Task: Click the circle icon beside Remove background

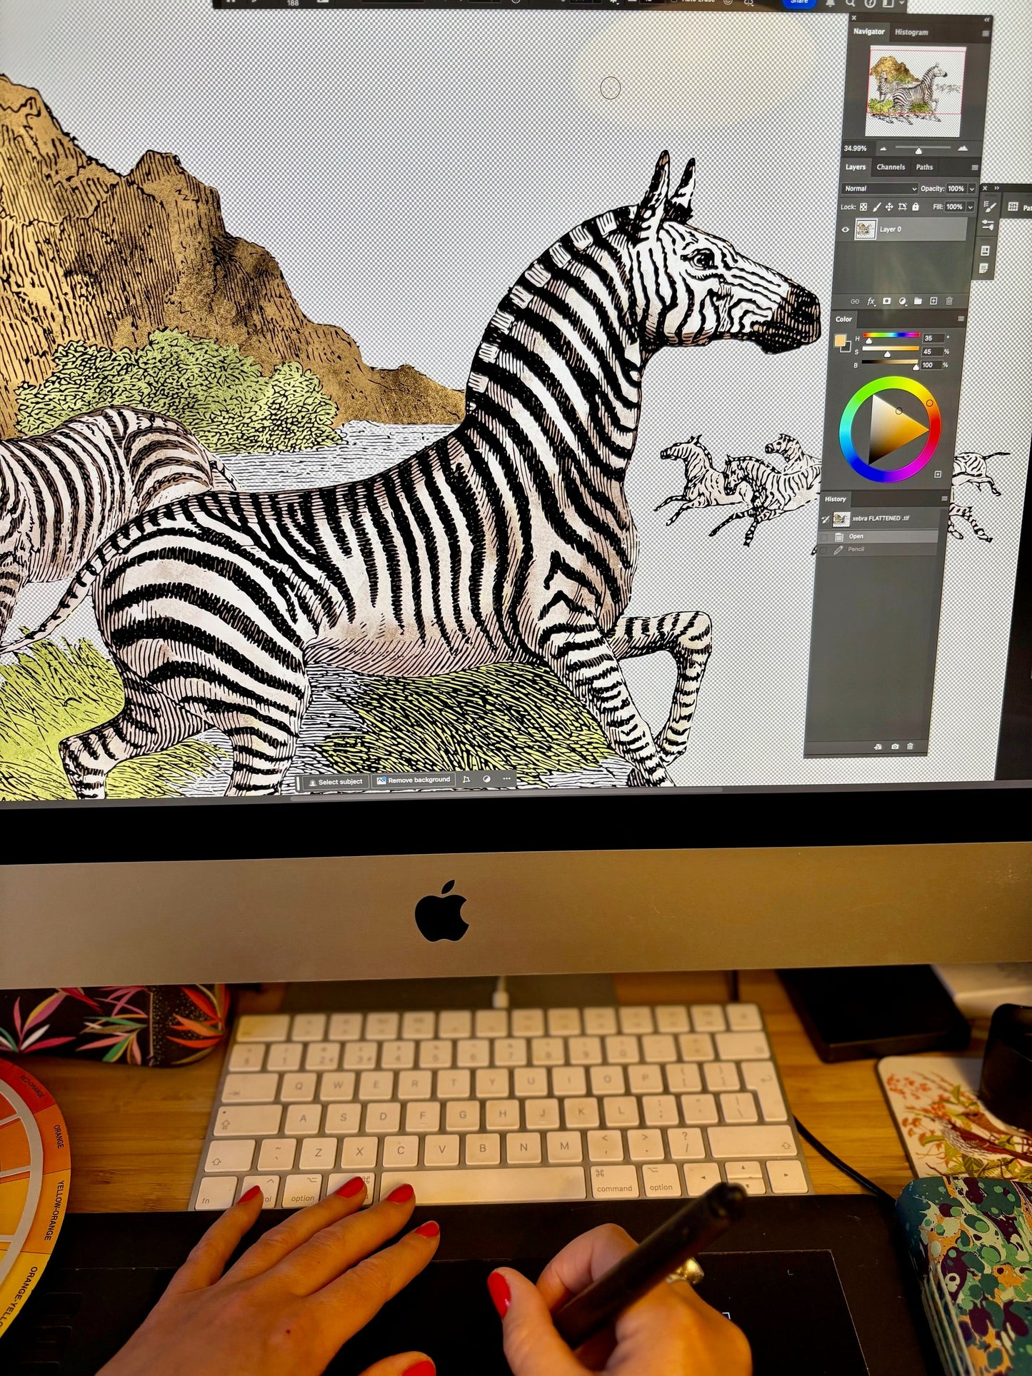Action: [487, 780]
